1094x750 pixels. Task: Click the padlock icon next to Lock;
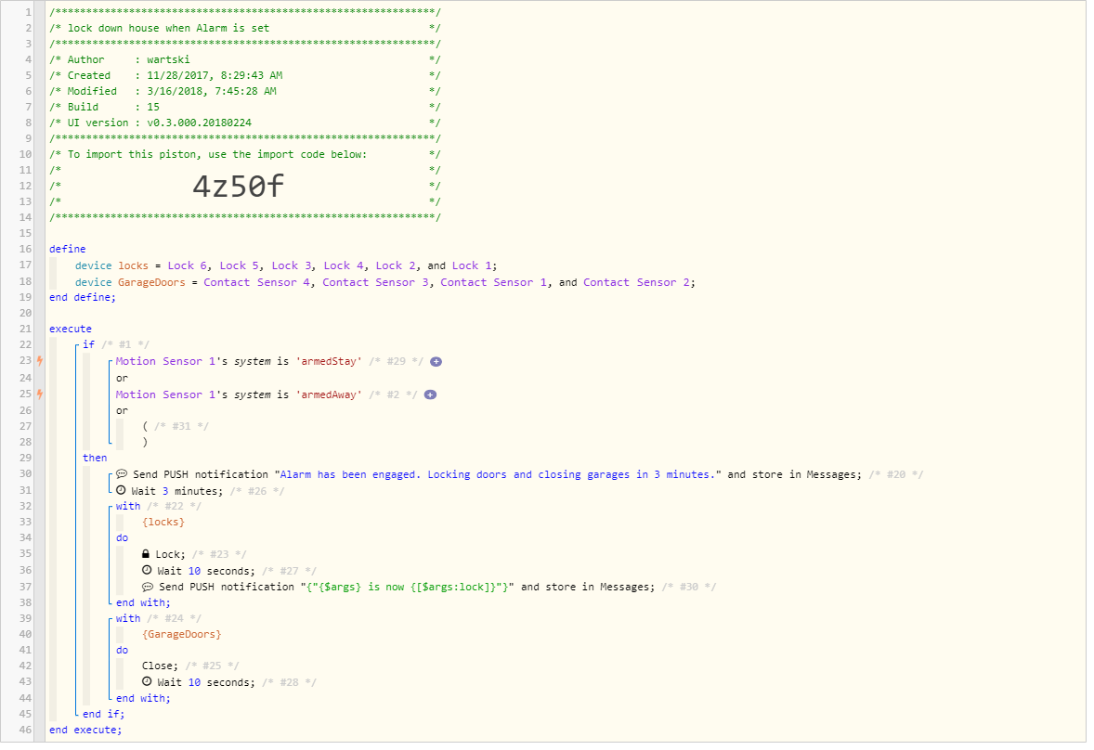pyautogui.click(x=146, y=554)
